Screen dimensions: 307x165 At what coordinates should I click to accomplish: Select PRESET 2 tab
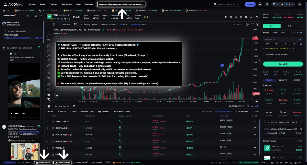pyautogui.click(x=283, y=80)
